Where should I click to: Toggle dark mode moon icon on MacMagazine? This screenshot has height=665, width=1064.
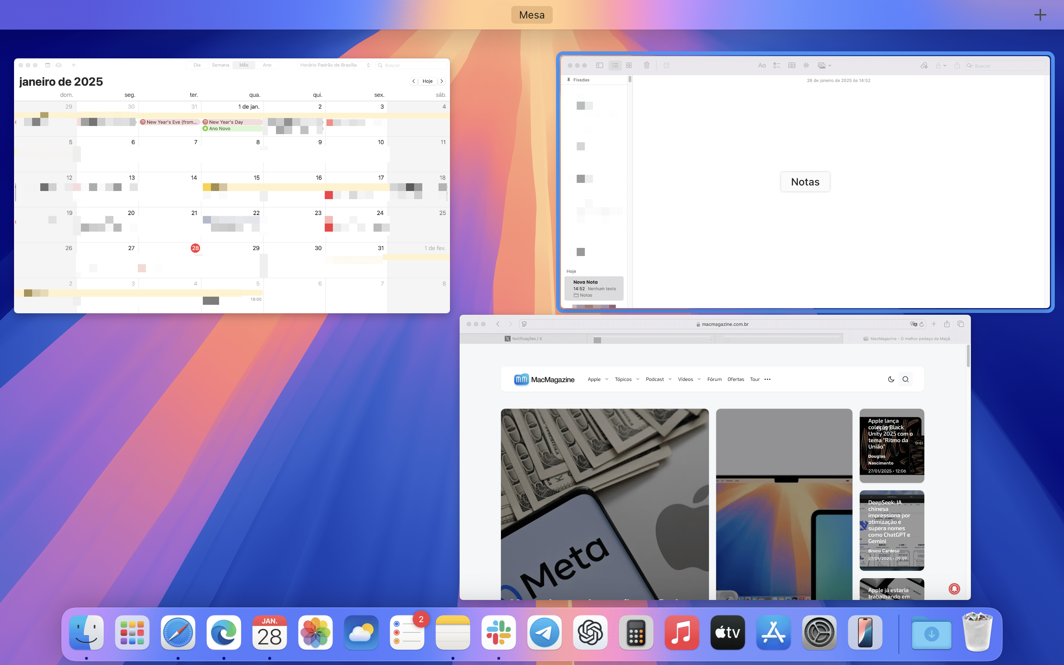891,379
